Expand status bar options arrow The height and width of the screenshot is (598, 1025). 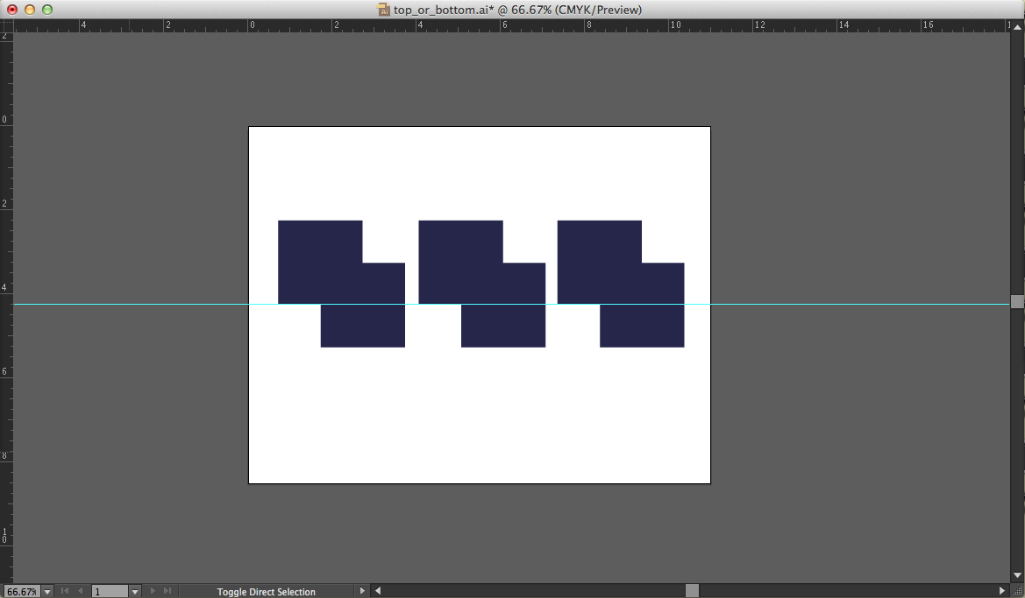(362, 591)
